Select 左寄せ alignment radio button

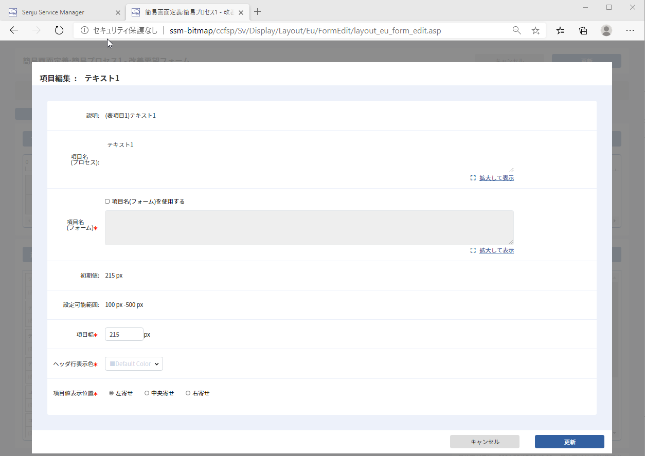pyautogui.click(x=112, y=393)
